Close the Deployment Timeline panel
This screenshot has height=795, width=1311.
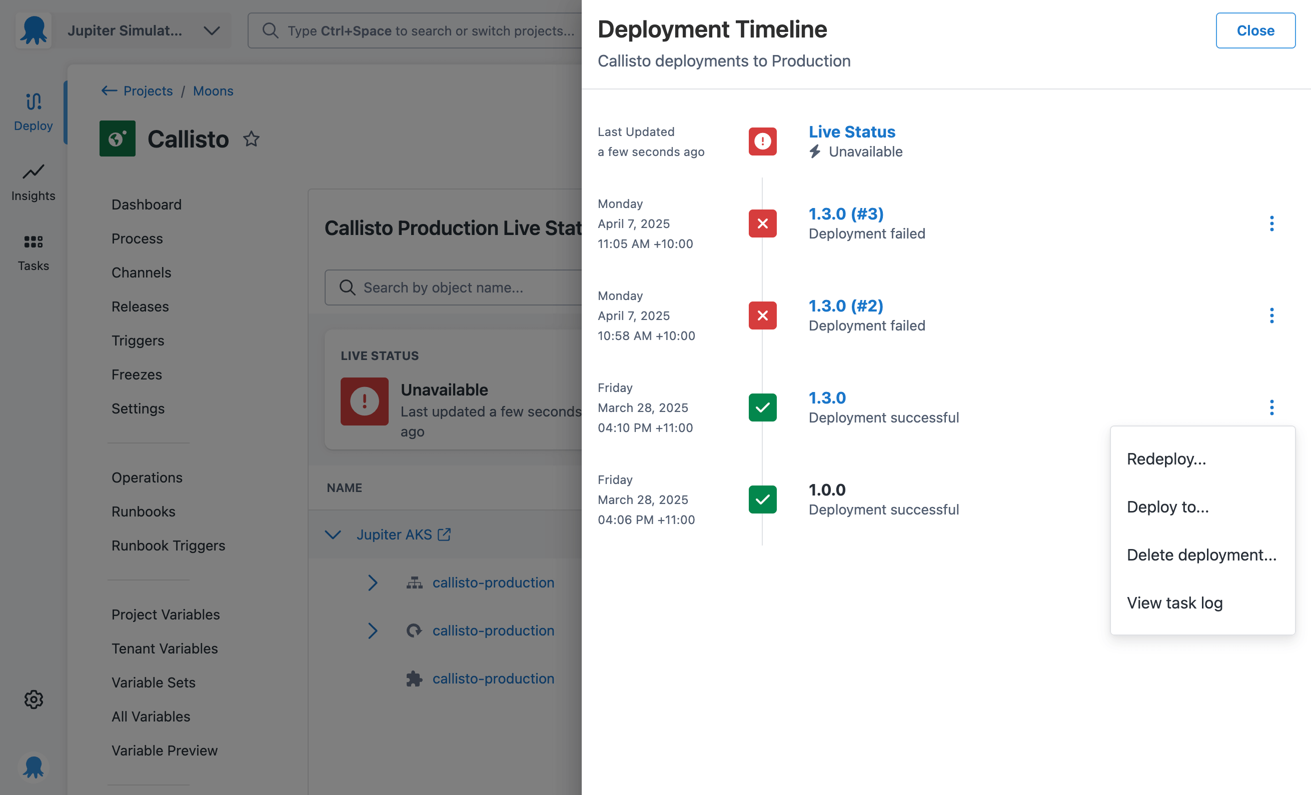pyautogui.click(x=1255, y=30)
